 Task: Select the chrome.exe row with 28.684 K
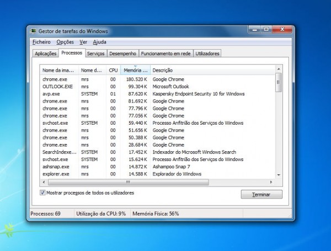[157, 145]
